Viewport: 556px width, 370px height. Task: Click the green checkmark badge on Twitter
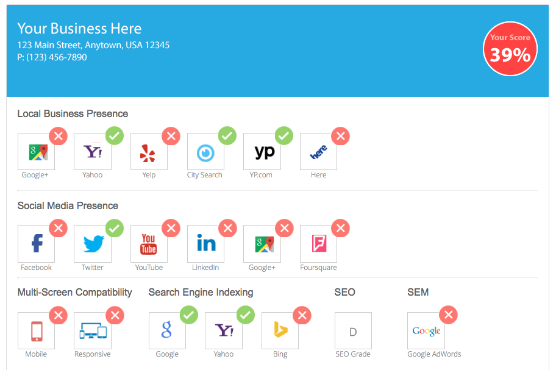click(x=114, y=229)
